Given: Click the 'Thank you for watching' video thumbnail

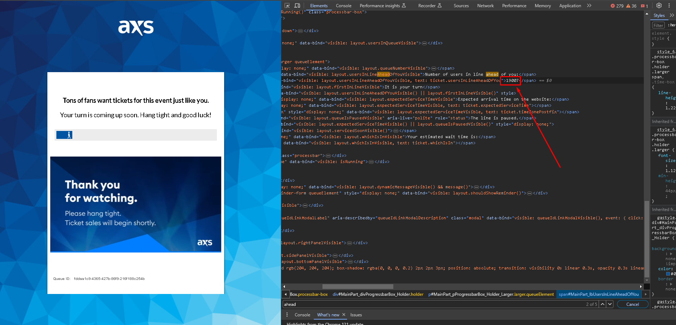Looking at the screenshot, I should tap(136, 204).
